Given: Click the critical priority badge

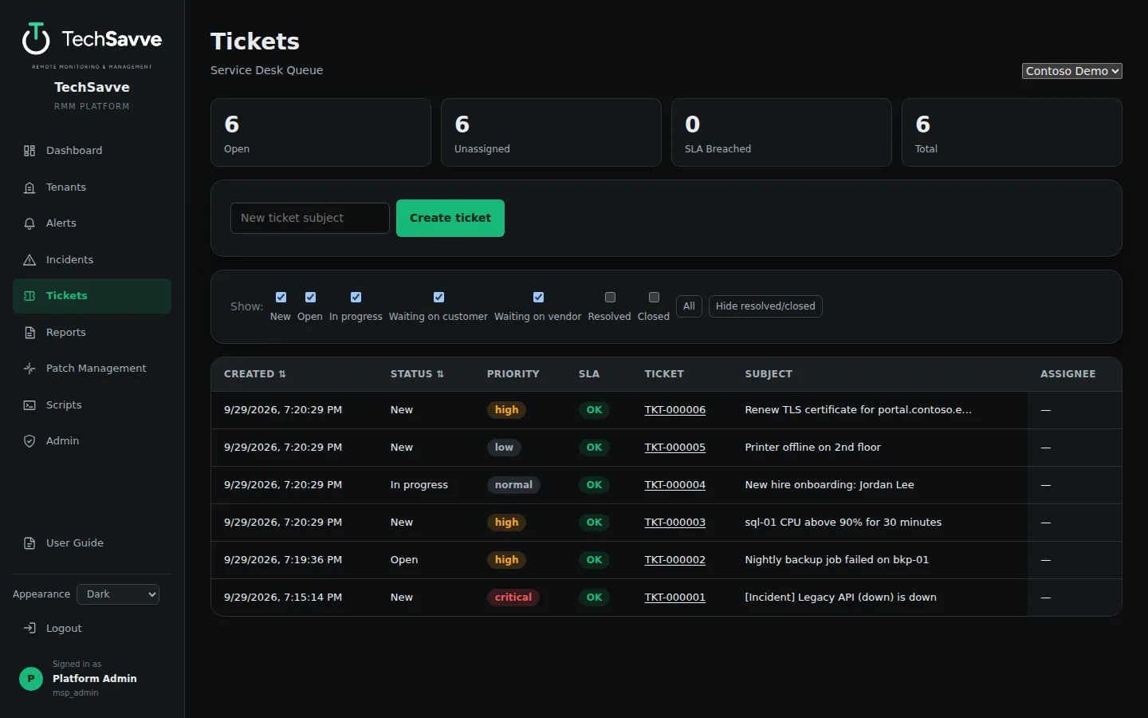Looking at the screenshot, I should coord(513,598).
